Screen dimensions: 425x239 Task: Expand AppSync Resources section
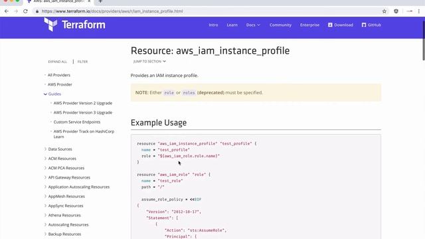(x=66, y=206)
